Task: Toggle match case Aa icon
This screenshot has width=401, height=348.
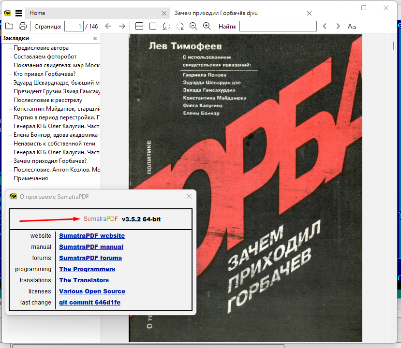Action: pos(352,26)
